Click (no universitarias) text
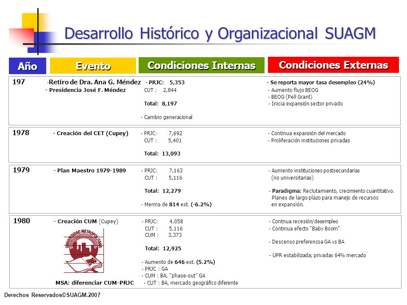 pyautogui.click(x=293, y=178)
